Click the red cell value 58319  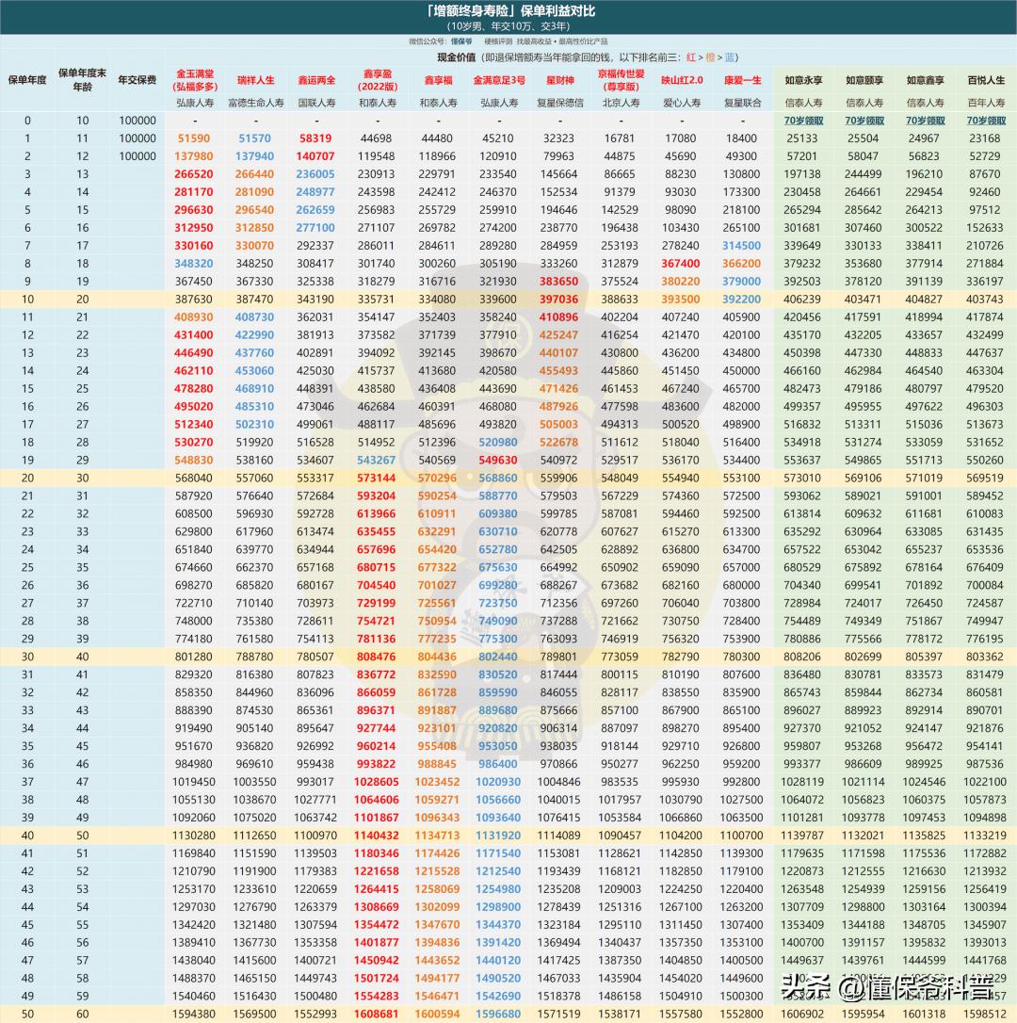tap(315, 138)
